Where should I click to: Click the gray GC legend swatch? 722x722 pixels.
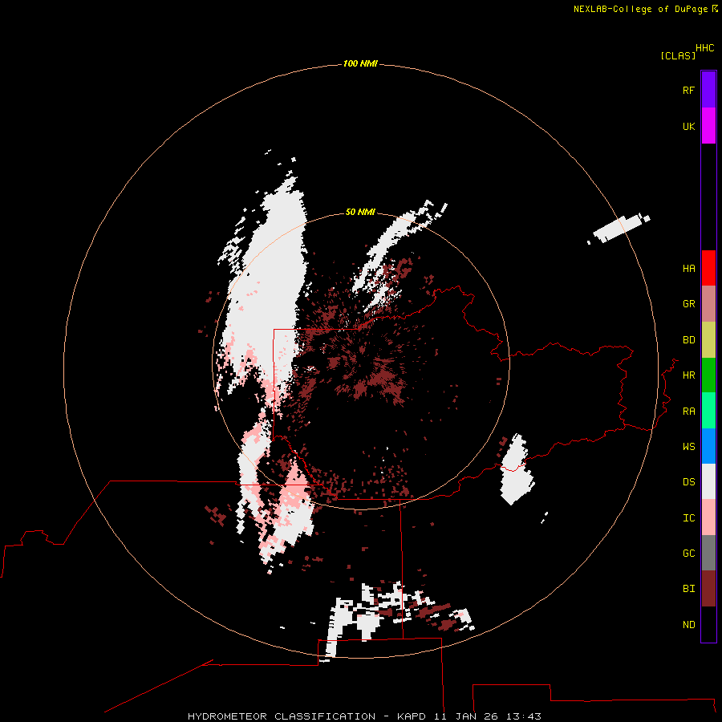[708, 553]
